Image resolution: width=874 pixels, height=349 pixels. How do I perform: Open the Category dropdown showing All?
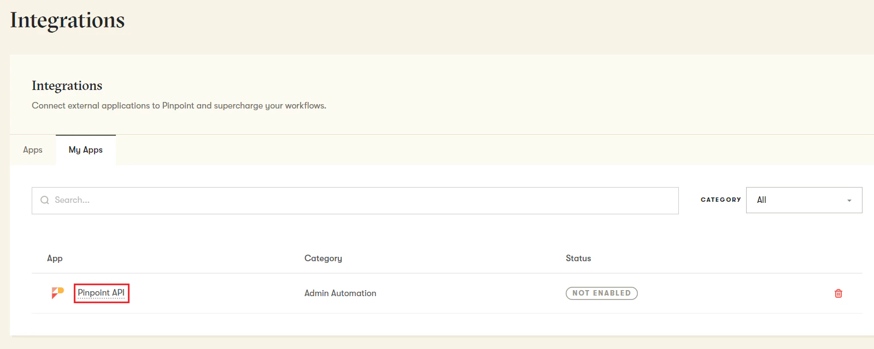tap(804, 200)
